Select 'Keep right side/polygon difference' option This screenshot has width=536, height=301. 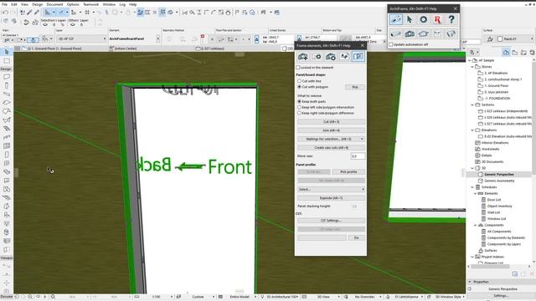[x=300, y=113]
